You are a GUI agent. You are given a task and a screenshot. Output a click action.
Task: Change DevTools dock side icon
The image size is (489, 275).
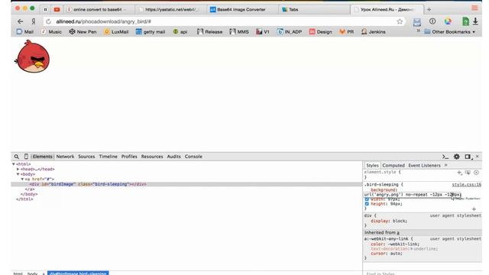[x=468, y=157]
